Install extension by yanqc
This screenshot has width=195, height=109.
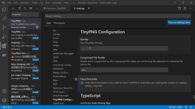tap(35, 103)
